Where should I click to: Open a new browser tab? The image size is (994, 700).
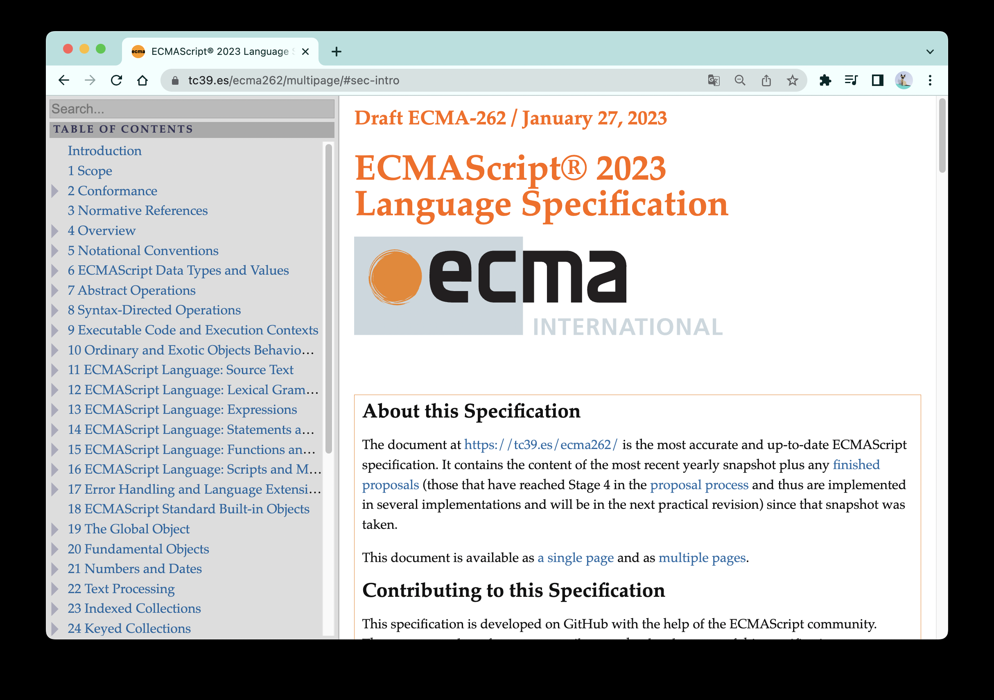(337, 52)
